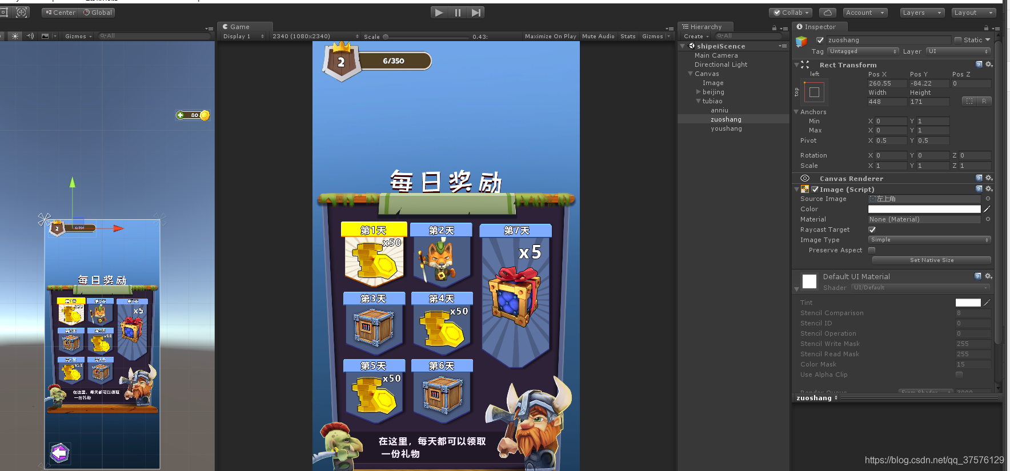Click the Image Color white swatch
Image resolution: width=1010 pixels, height=471 pixels.
click(924, 209)
